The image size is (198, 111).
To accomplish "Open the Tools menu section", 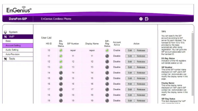I will point(18,59).
